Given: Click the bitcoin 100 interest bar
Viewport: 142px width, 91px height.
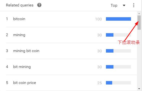Looking at the screenshot, I should coord(118,19).
